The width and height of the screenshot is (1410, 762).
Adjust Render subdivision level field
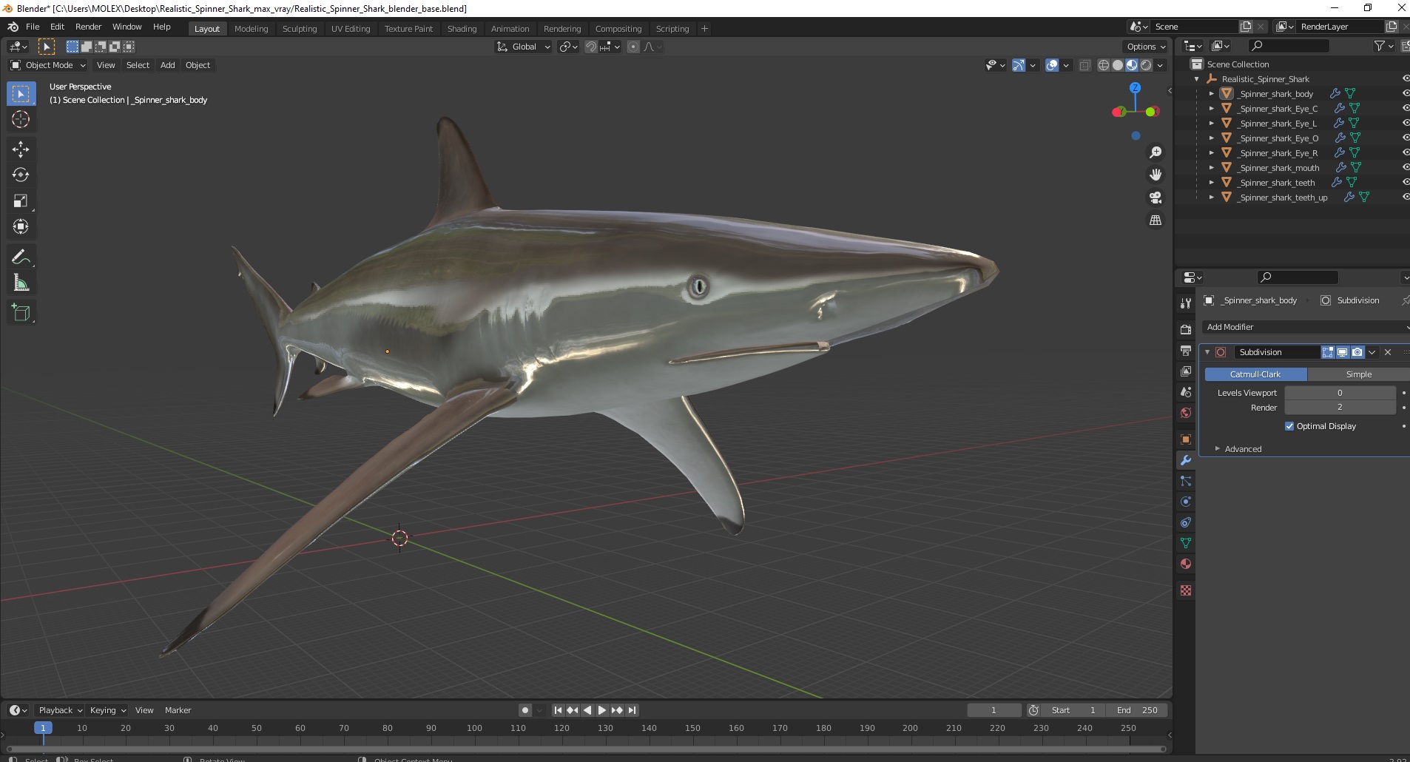1340,408
